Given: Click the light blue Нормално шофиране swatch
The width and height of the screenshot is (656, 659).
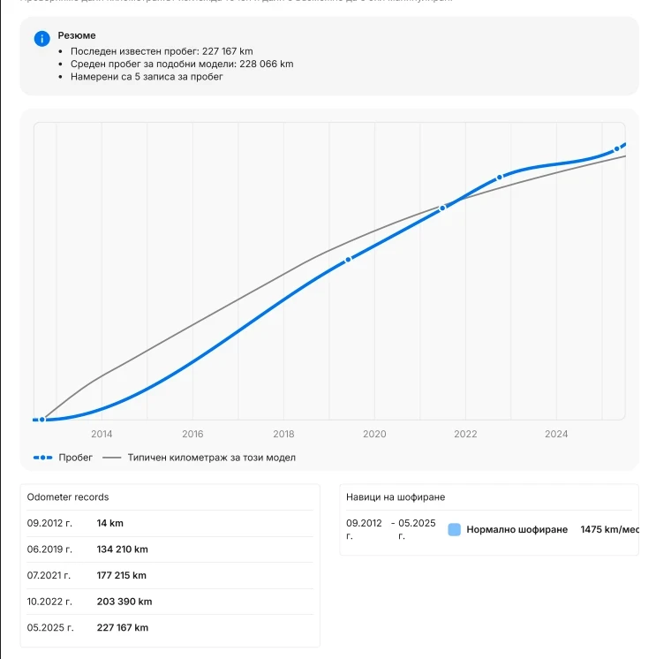Looking at the screenshot, I should coord(454,529).
